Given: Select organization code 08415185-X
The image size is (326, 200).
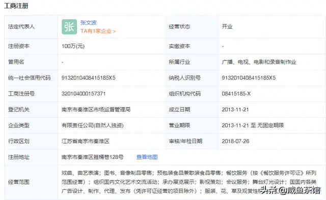Looking at the screenshot, I should pos(236,94).
